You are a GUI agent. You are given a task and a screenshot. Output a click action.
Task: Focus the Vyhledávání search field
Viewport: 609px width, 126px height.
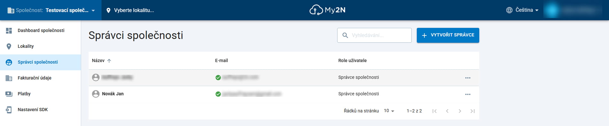point(374,35)
